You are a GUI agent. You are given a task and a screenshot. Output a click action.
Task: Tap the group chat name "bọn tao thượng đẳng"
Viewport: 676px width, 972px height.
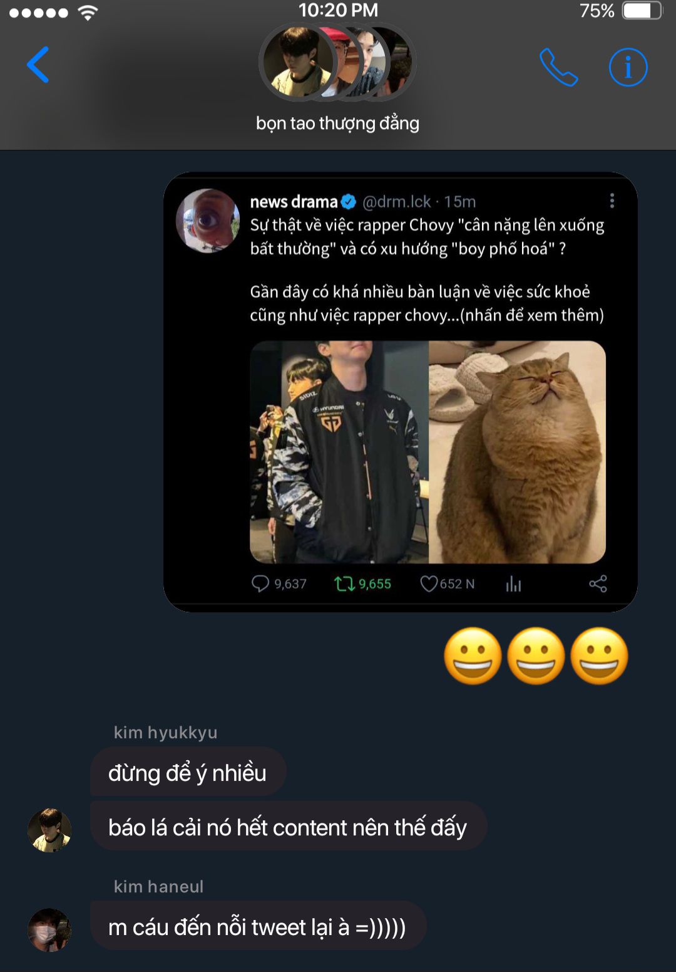[x=337, y=123]
